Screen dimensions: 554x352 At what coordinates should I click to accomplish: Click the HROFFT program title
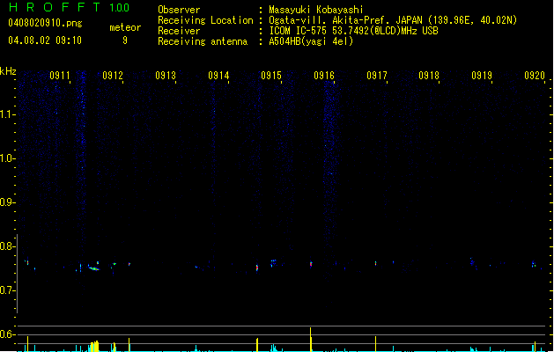55,7
